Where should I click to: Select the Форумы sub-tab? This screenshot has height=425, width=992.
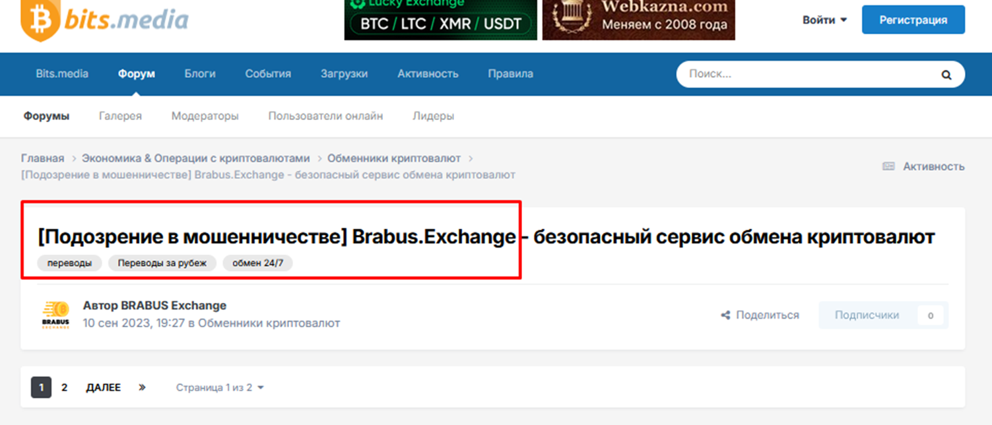coord(46,116)
